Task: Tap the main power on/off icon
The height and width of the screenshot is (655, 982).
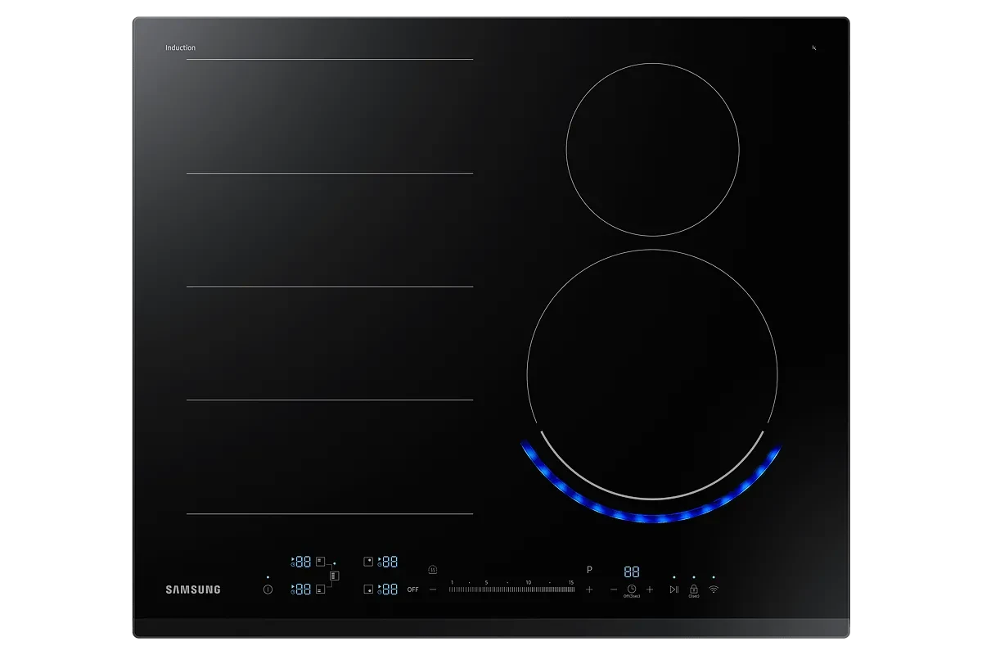Action: point(268,589)
